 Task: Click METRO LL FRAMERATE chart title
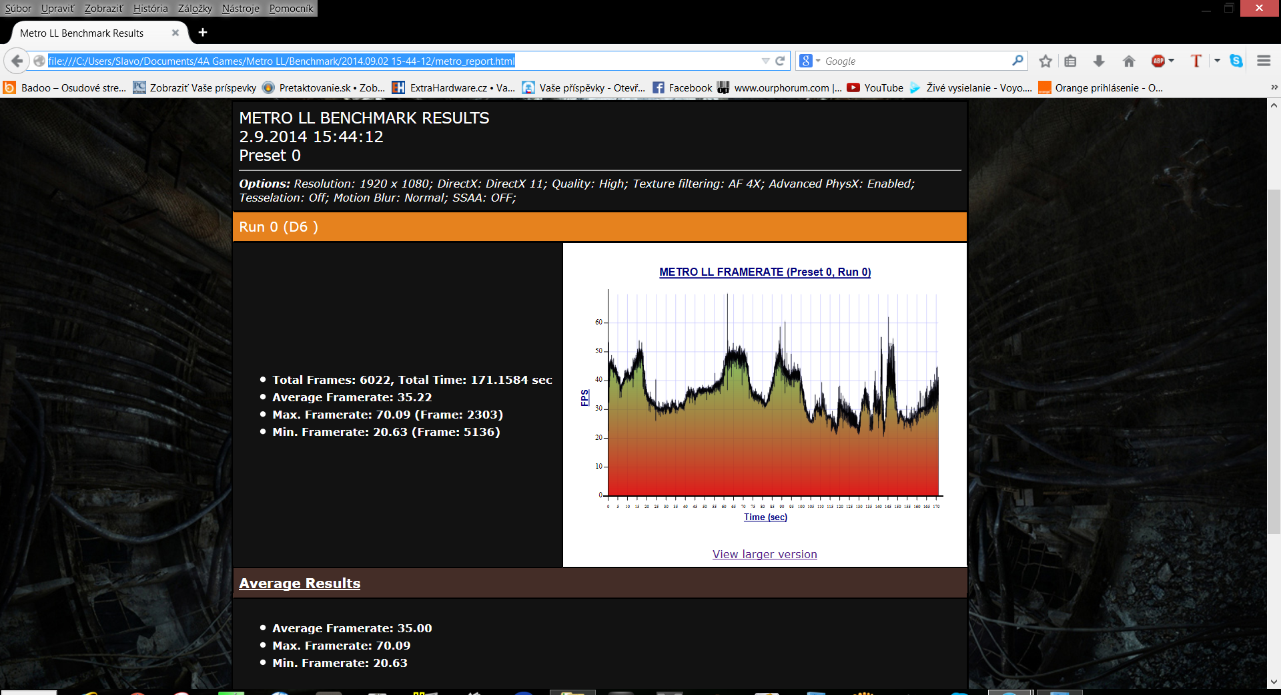(x=765, y=272)
